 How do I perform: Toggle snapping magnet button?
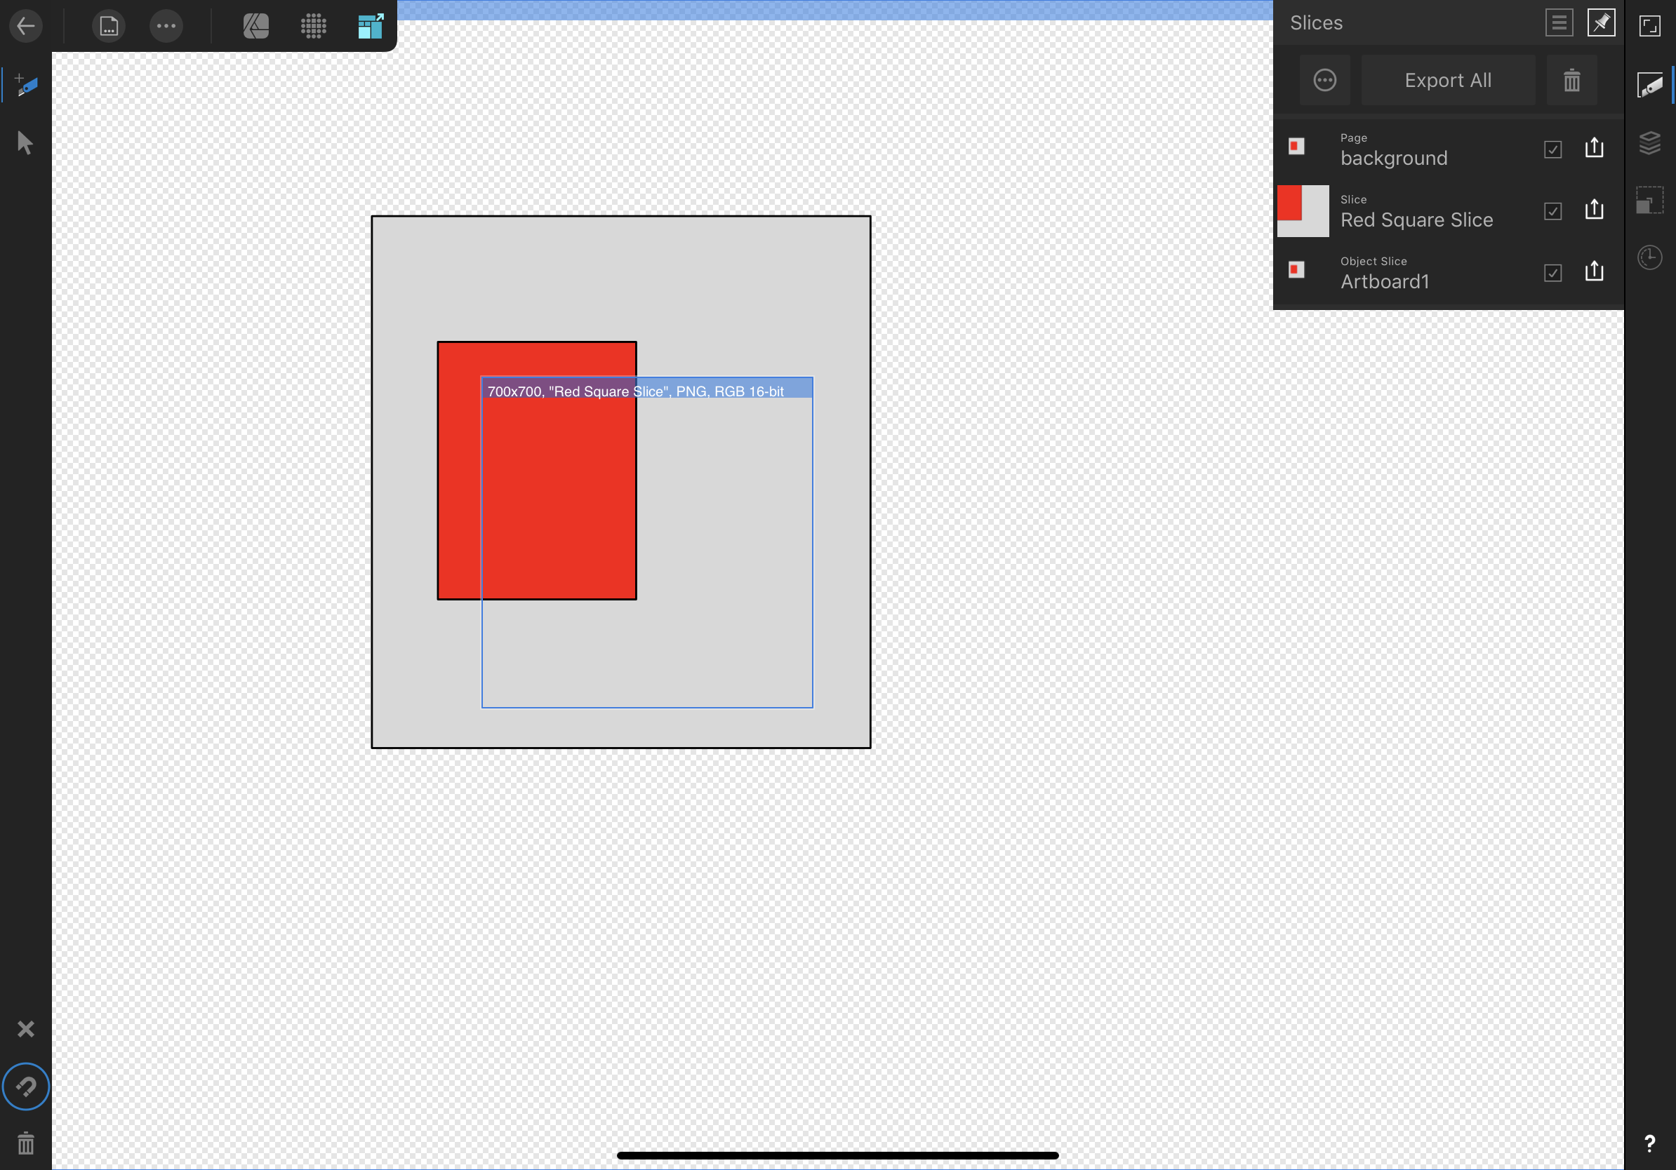[x=25, y=1086]
